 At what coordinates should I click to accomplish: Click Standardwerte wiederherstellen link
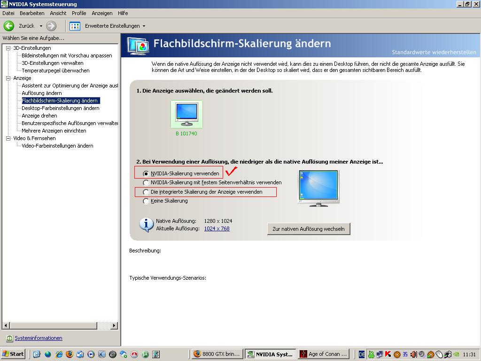(434, 52)
